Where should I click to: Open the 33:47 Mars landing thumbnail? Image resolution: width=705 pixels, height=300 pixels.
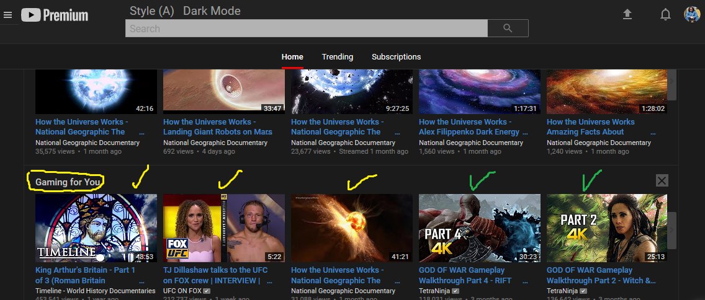224,92
